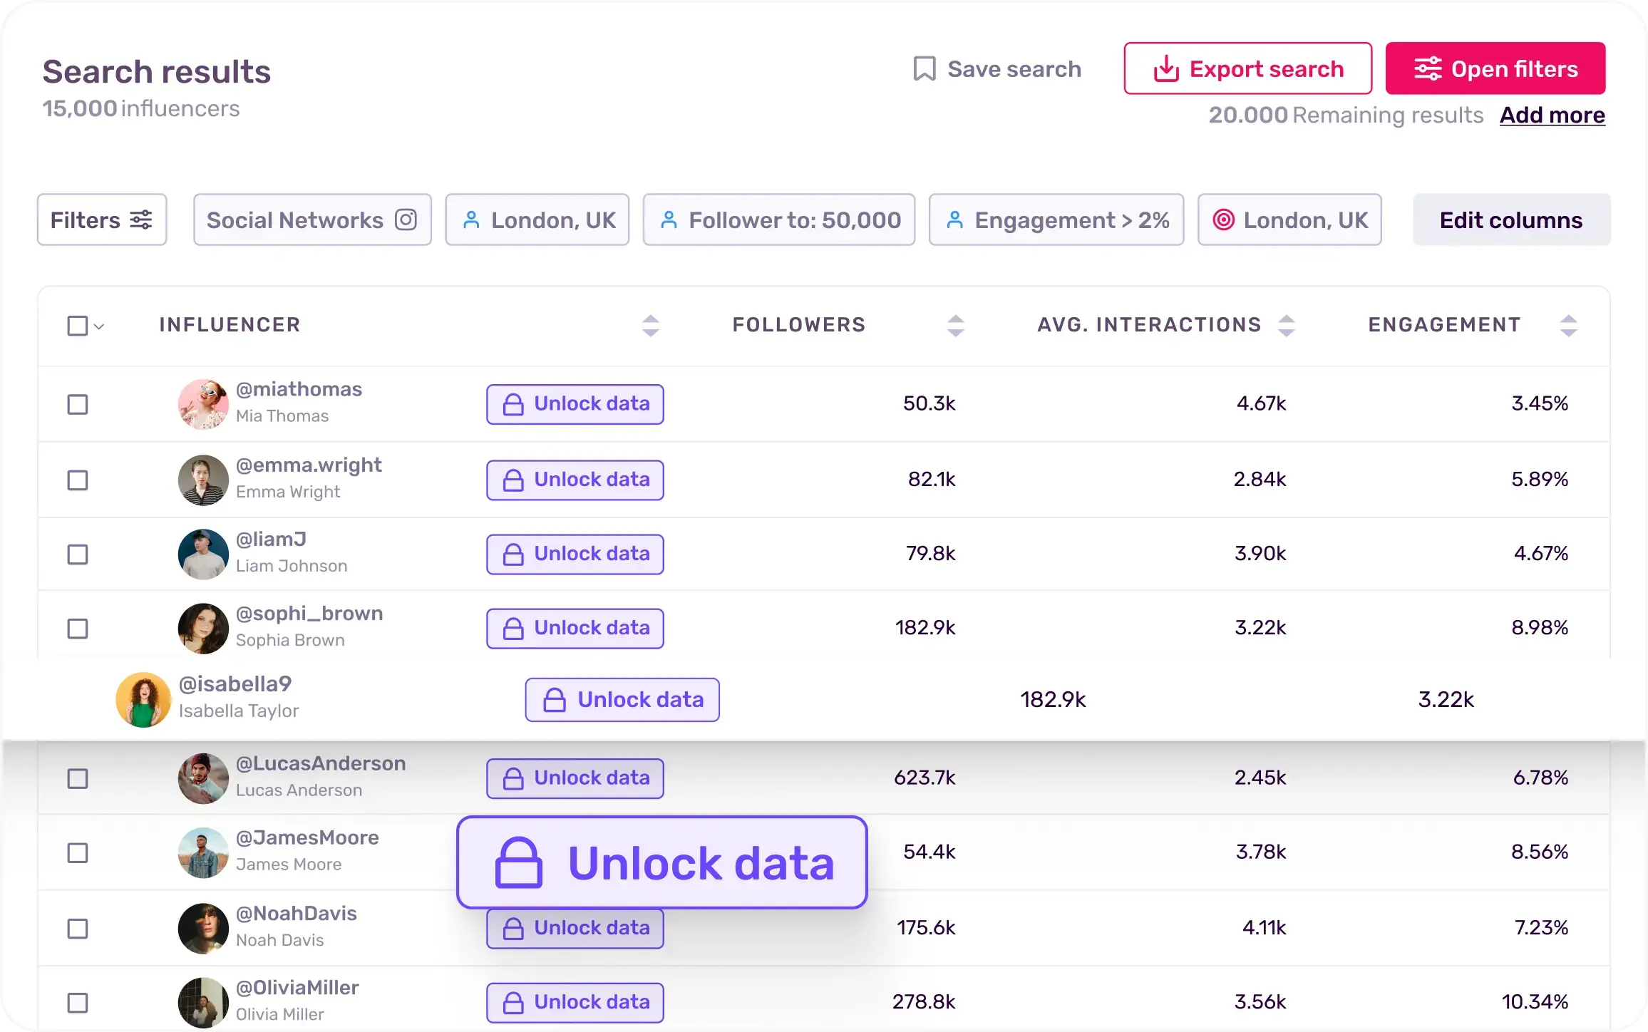
Task: Click the person icon in the Engagement > 2% chip
Action: 955,220
